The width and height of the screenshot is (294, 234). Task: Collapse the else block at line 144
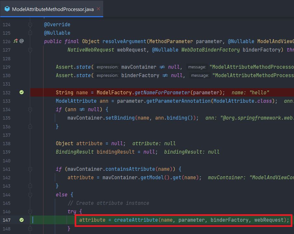30,195
